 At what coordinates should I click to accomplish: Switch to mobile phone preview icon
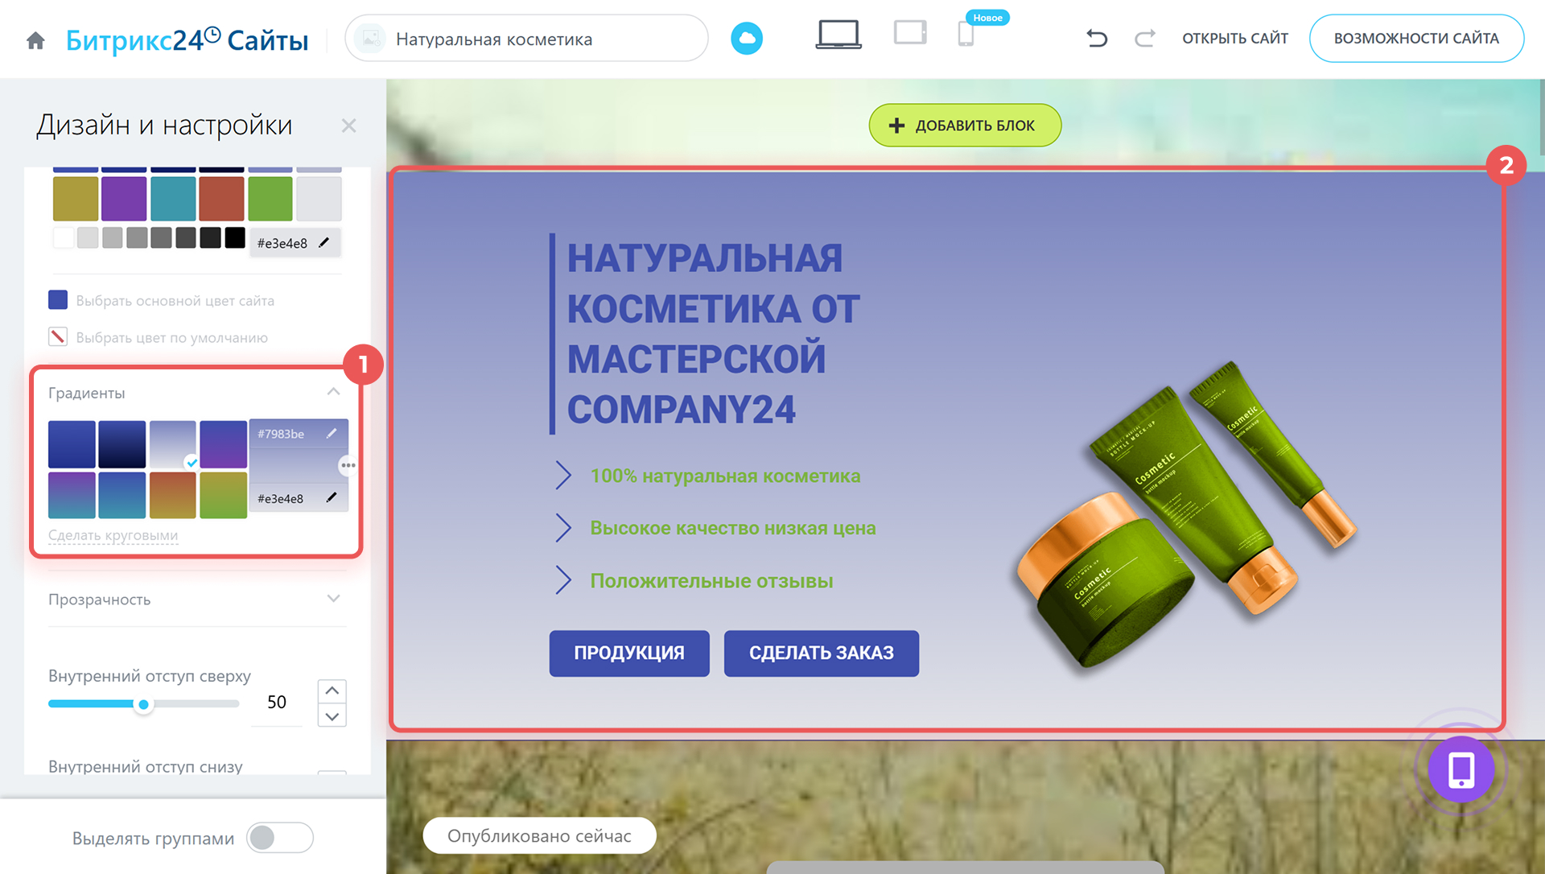(x=966, y=35)
